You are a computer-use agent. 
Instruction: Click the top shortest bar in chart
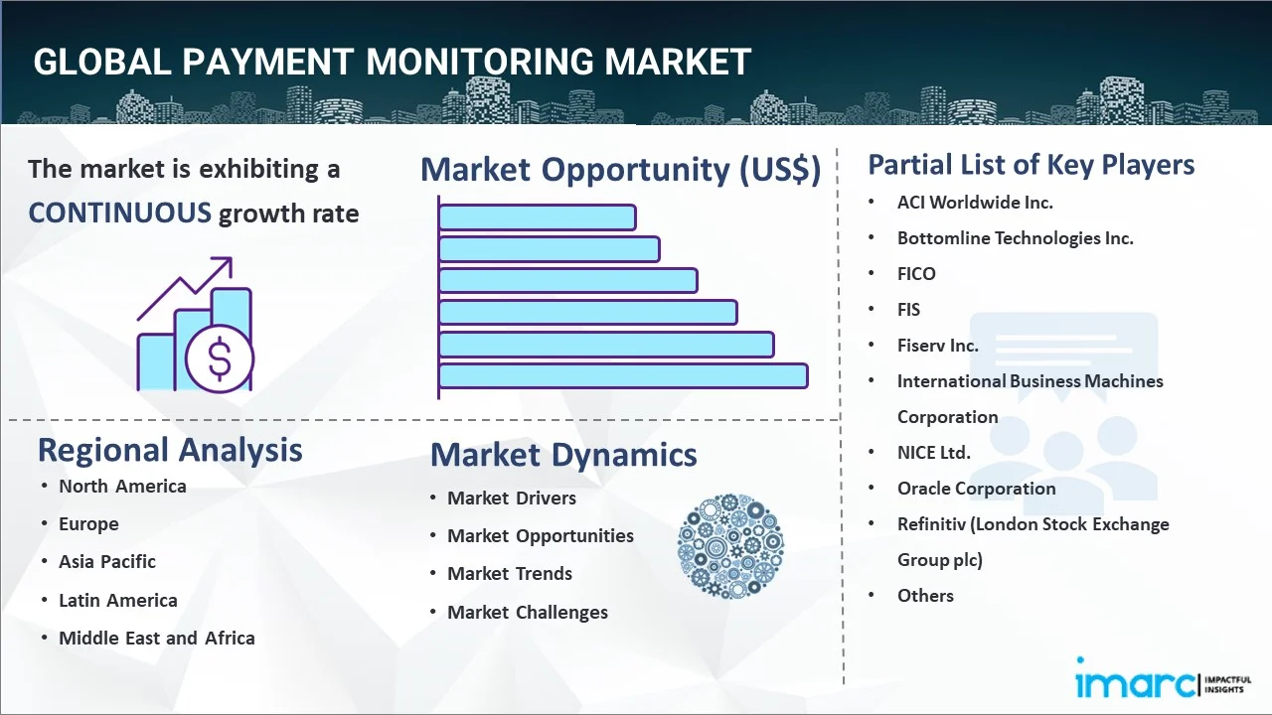(x=537, y=217)
